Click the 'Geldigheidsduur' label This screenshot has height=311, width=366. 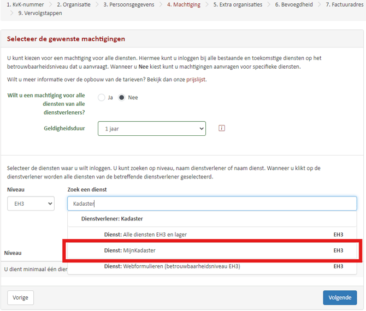(64, 128)
